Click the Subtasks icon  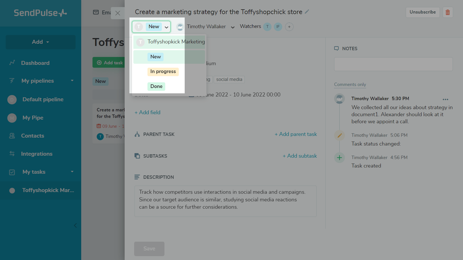tap(137, 156)
